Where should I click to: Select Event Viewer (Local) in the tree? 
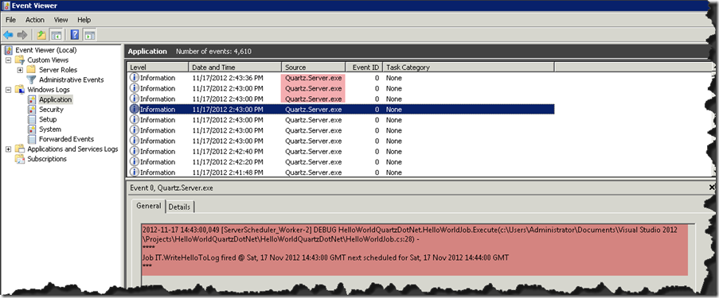click(x=46, y=50)
